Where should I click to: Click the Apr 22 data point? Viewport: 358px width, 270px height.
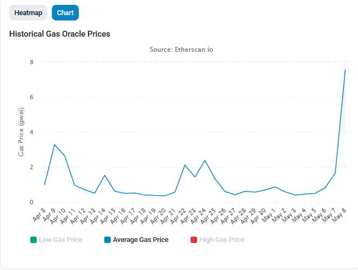point(185,165)
